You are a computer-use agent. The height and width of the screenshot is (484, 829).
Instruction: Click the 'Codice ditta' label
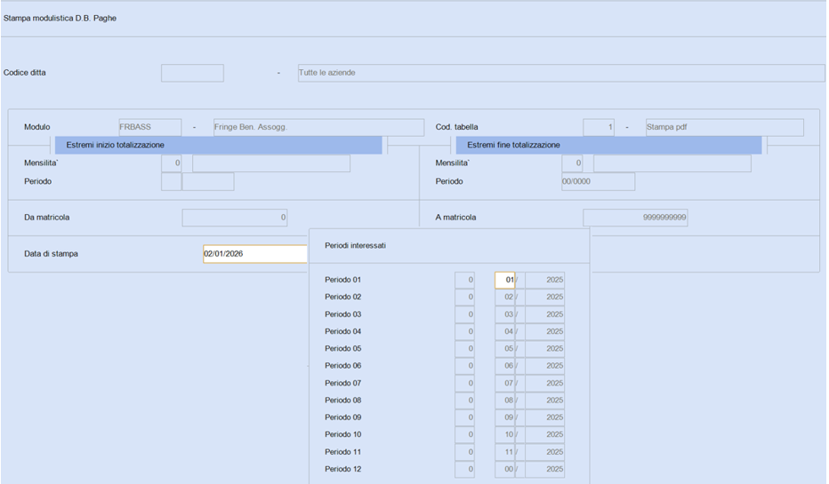[x=25, y=73]
